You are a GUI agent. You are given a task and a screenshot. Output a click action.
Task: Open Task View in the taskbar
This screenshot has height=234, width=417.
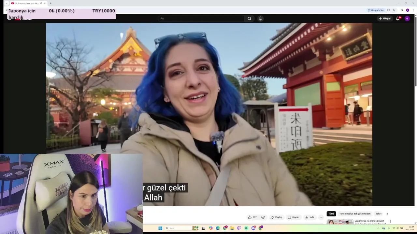[x=203, y=228]
